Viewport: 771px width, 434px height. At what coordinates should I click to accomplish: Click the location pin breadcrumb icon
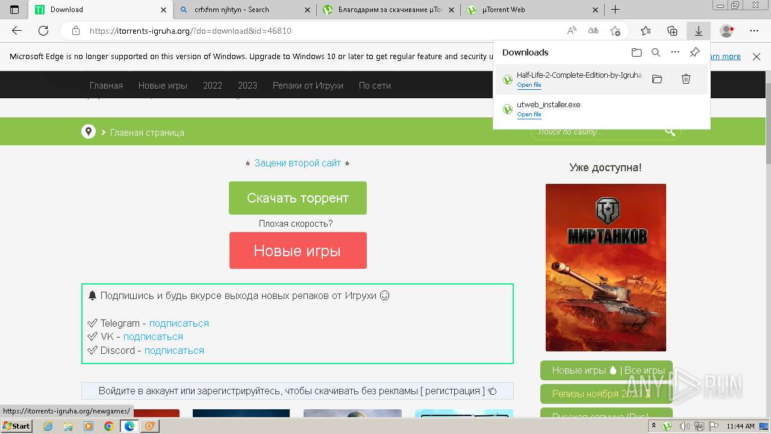point(89,131)
